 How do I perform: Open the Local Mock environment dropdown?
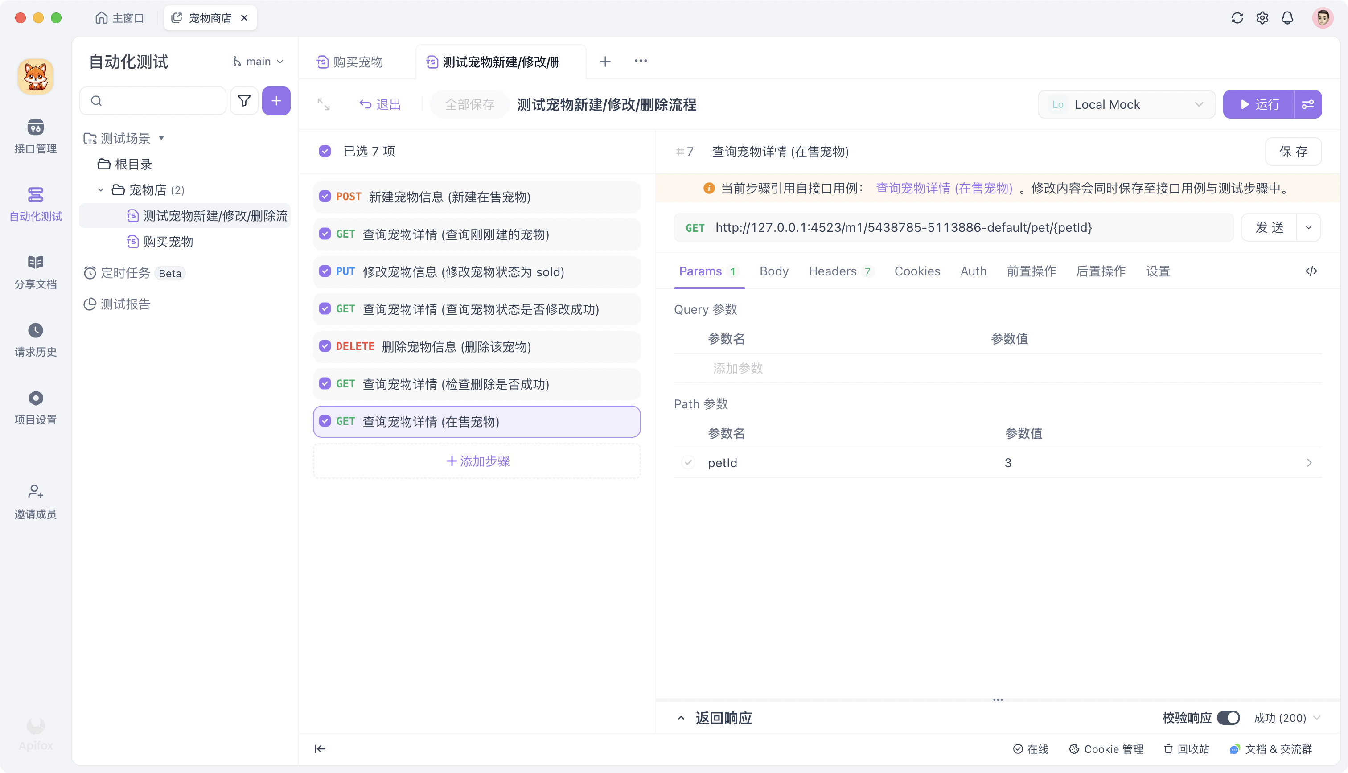click(1126, 104)
